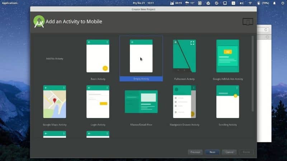Open the date and time indicator
287x161 pixels.
(143, 3)
